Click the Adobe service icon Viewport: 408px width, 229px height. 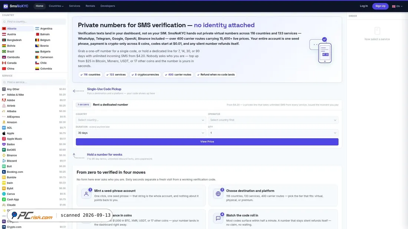(x=4, y=100)
